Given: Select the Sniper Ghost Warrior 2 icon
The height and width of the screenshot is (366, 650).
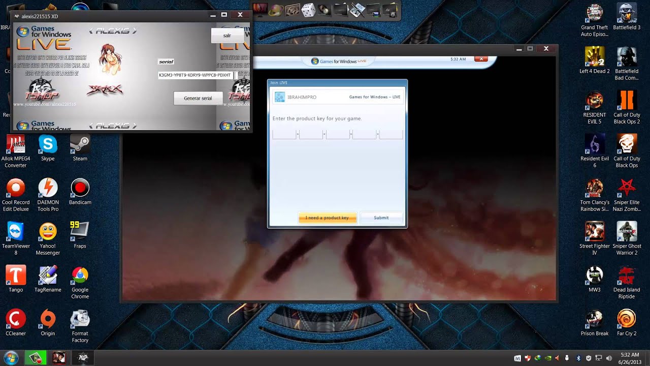Looking at the screenshot, I should (x=627, y=232).
